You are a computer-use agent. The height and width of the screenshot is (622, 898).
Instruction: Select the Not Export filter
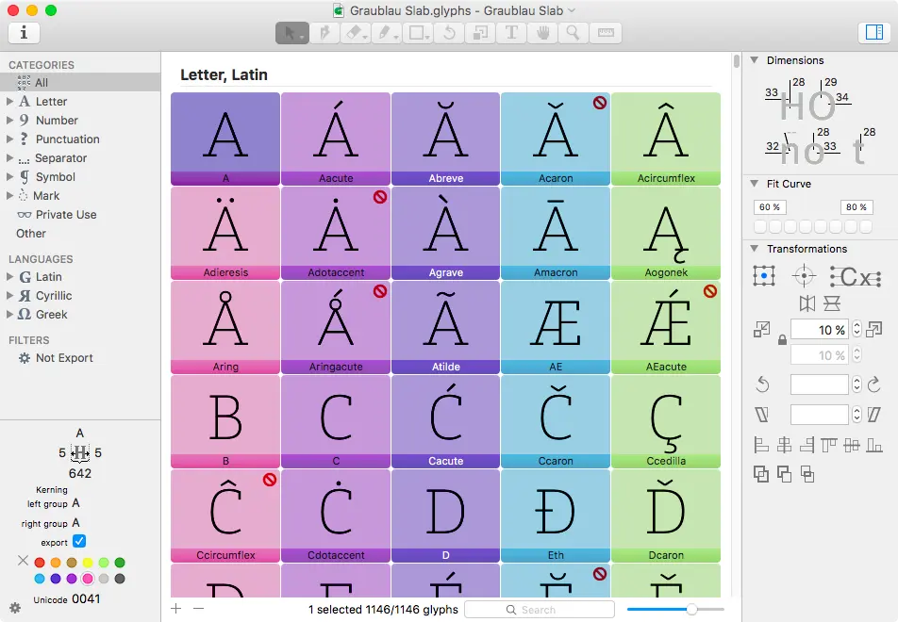pos(80,357)
